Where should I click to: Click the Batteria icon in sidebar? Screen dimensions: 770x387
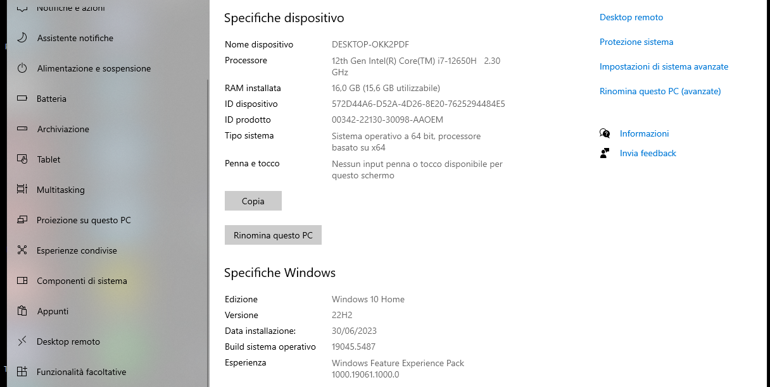tap(22, 99)
